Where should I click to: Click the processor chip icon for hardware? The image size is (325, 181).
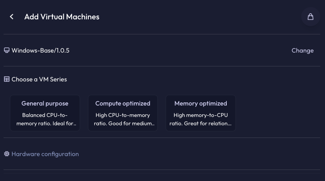click(7, 154)
